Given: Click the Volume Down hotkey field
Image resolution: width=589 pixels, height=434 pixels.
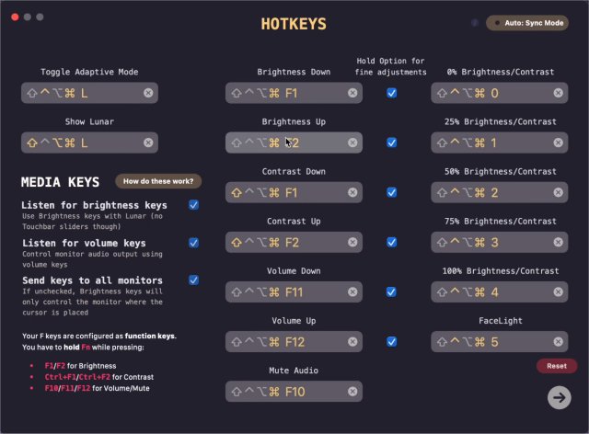Looking at the screenshot, I should point(285,291).
